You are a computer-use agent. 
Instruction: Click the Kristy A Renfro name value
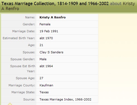click(x=53, y=17)
